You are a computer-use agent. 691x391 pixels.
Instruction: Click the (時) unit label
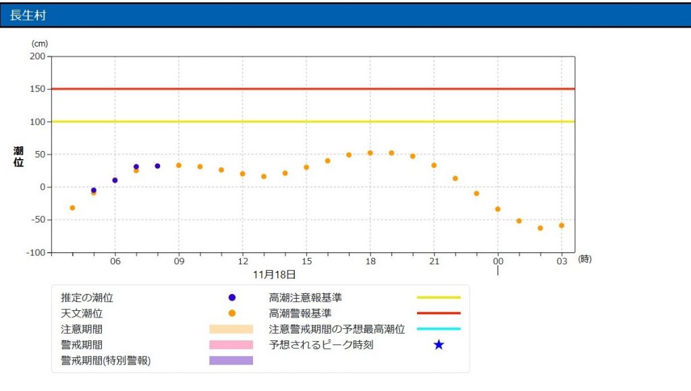tap(585, 260)
